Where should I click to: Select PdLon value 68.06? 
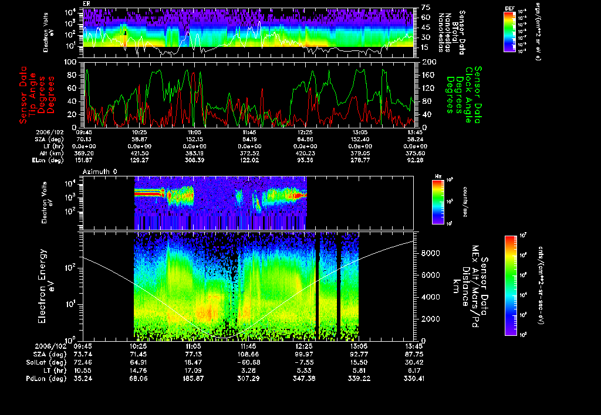[138, 379]
